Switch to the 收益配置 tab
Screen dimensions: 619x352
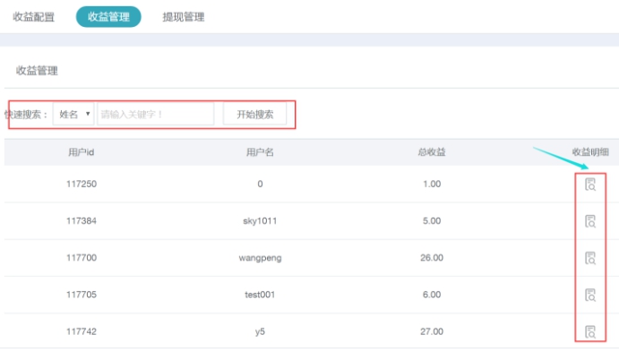33,17
